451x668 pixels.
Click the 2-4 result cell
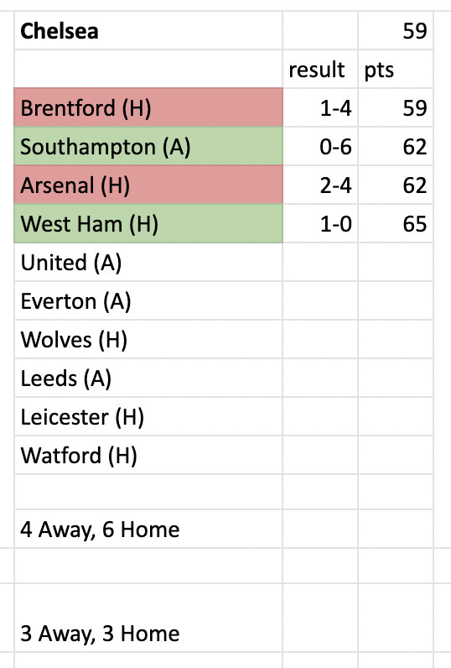tap(320, 185)
